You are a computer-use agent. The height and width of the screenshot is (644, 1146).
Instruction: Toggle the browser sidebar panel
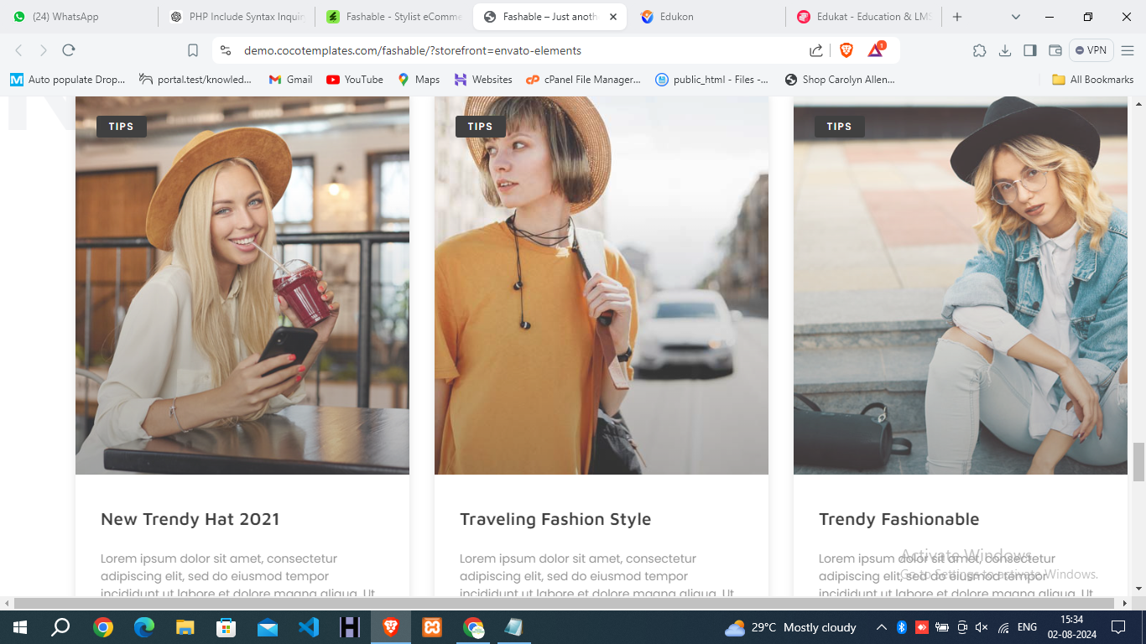pos(1030,50)
